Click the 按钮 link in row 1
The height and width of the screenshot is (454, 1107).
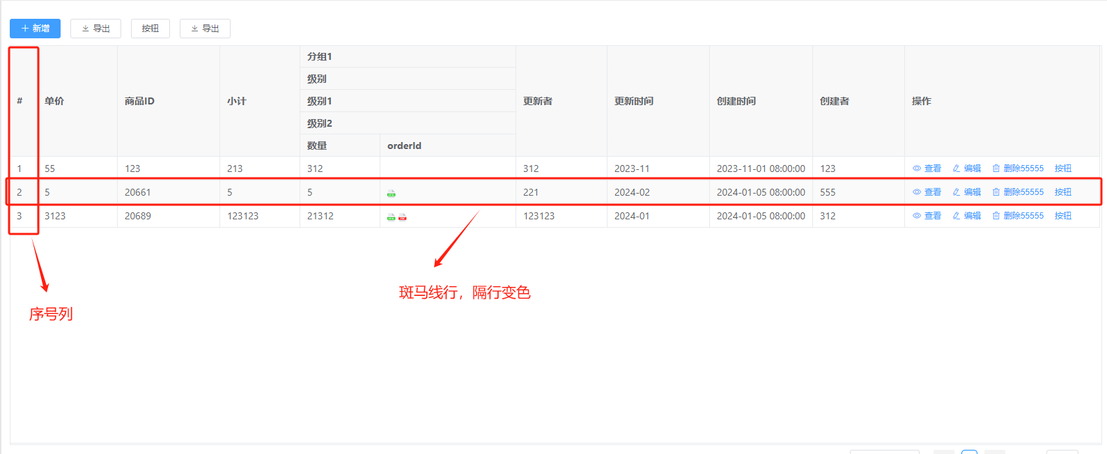[x=1062, y=169]
